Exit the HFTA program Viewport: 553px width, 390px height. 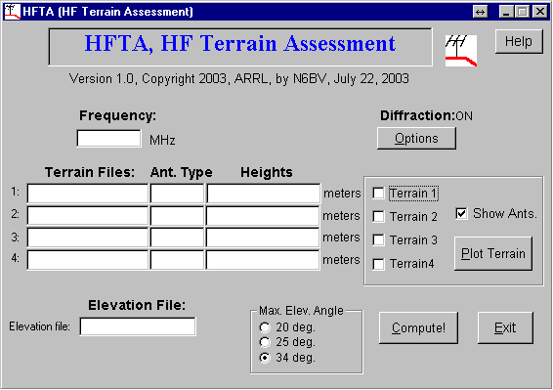point(505,327)
